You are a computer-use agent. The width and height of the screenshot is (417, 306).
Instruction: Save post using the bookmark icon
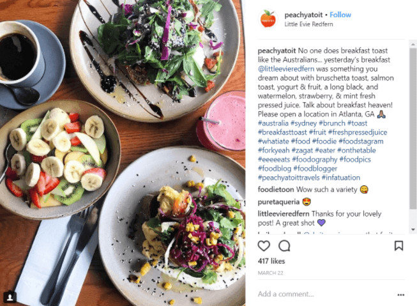tap(398, 245)
